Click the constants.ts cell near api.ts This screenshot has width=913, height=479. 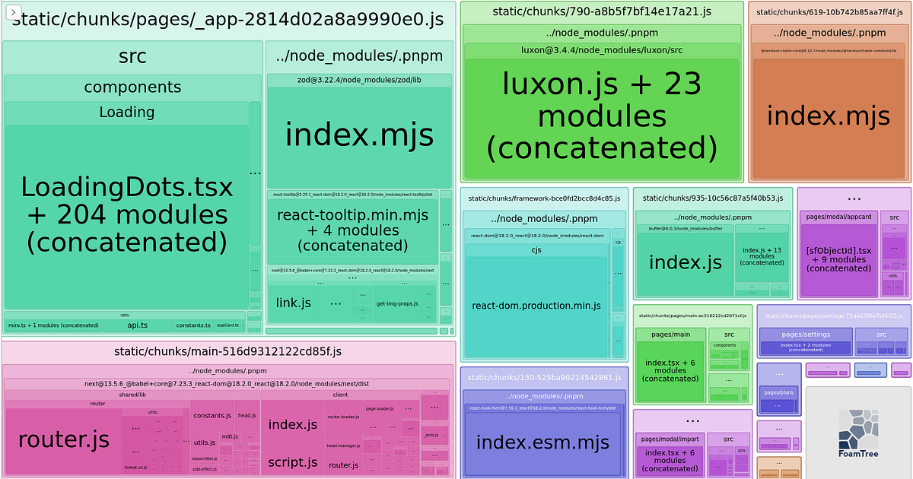coord(193,325)
